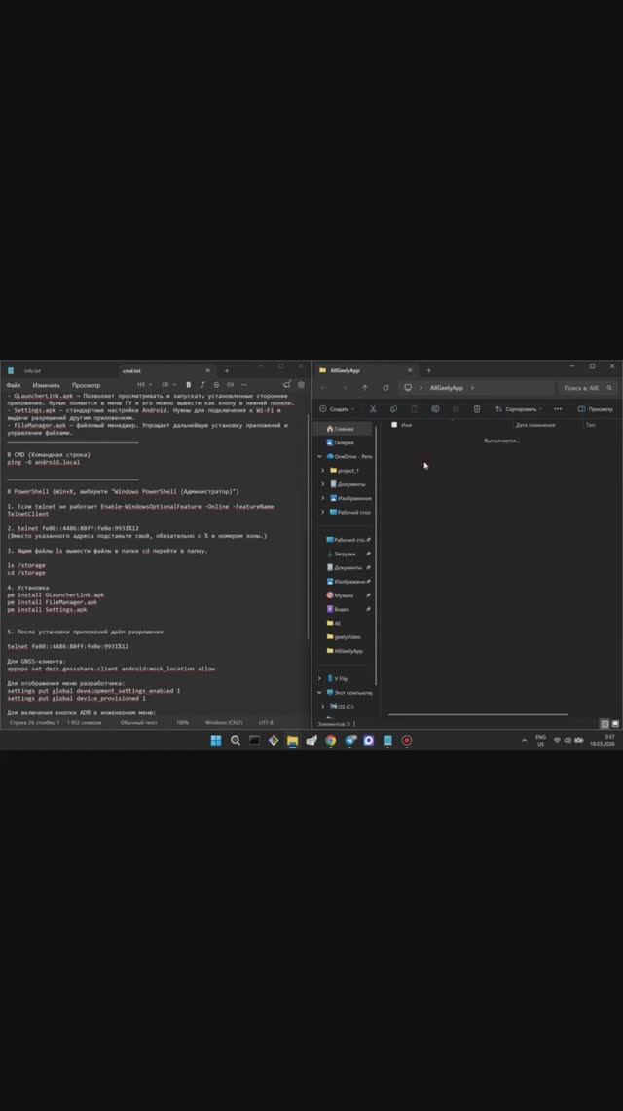This screenshot has height=1111, width=623.
Task: Open pinned Загрузки folder
Action: click(x=346, y=554)
